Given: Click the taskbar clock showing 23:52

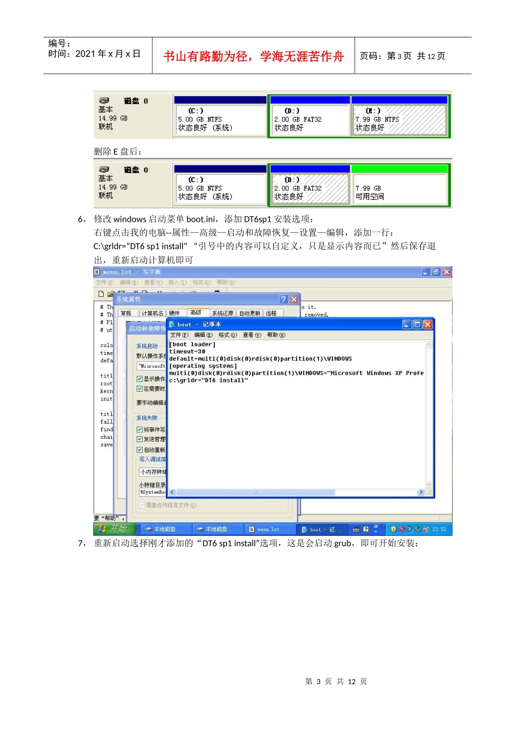Looking at the screenshot, I should pos(439,529).
